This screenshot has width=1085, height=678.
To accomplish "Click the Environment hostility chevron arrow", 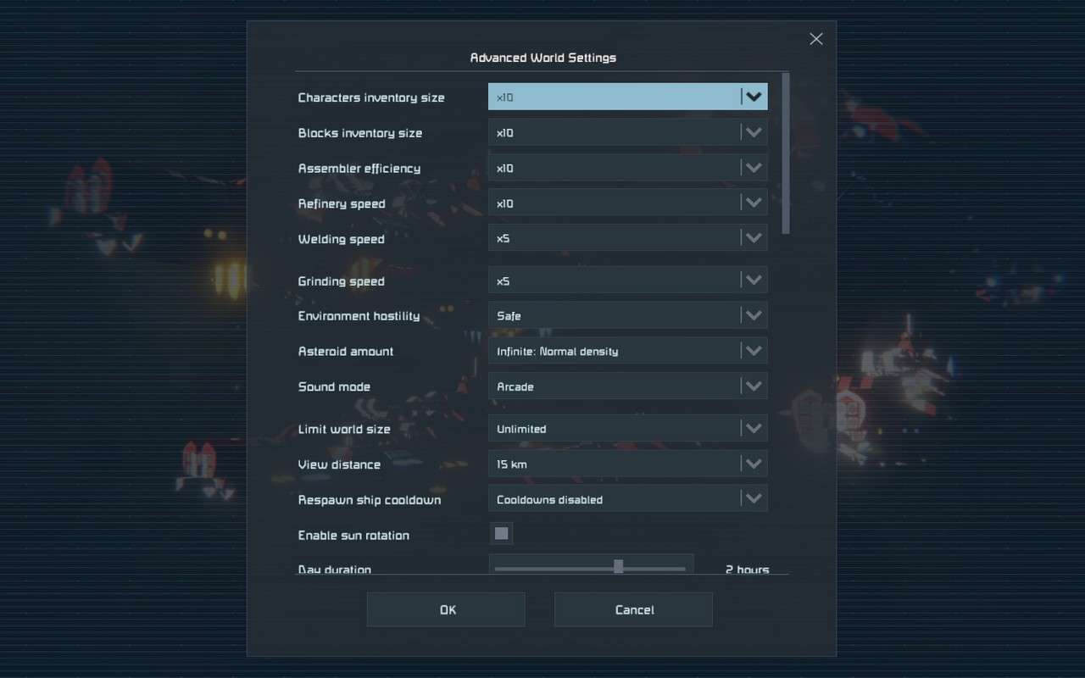I will point(754,316).
